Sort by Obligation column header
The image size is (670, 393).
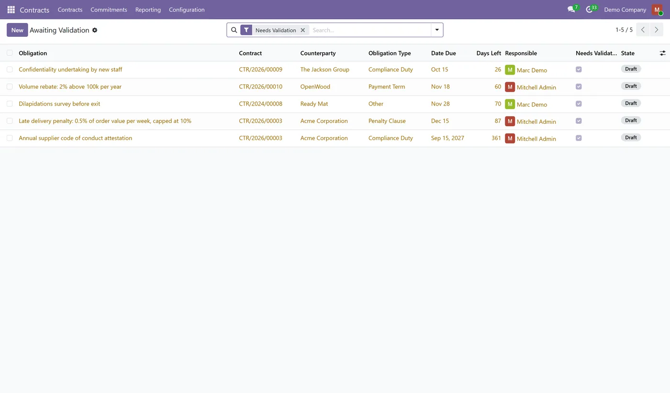point(33,53)
